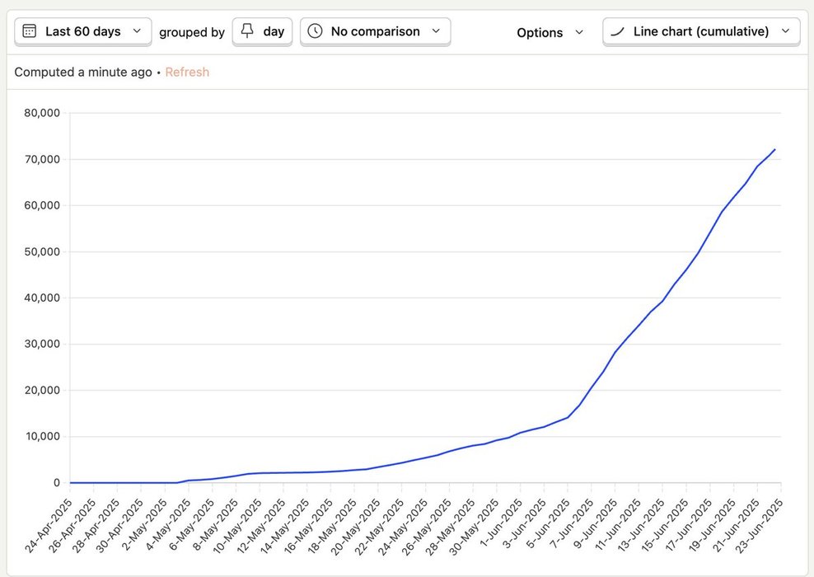
Task: Click the 80,000 y-axis label
Action: pyautogui.click(x=40, y=113)
